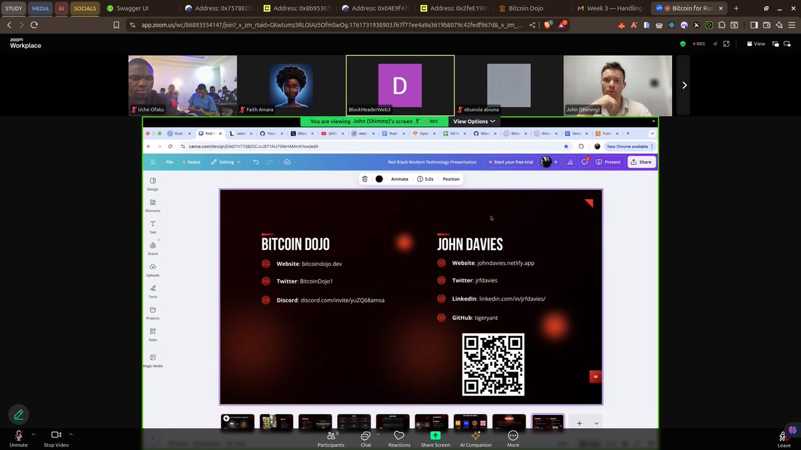Expand video options arrow next to Stop Video
This screenshot has height=450, width=801.
(x=71, y=434)
